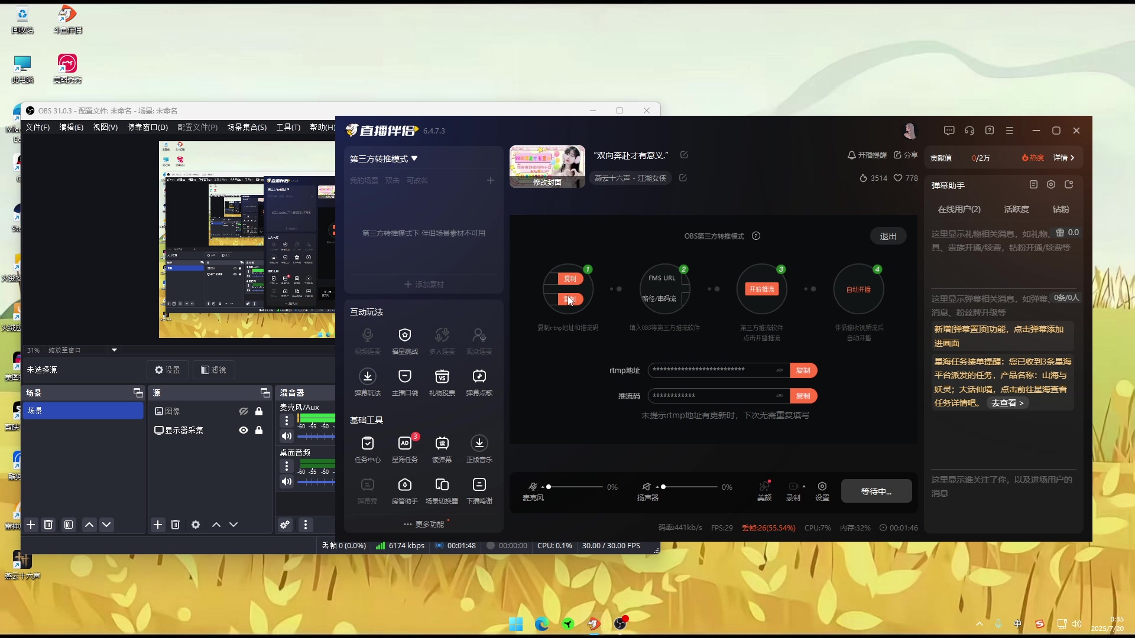
Task: Open 礼物投票 tool
Action: (442, 382)
